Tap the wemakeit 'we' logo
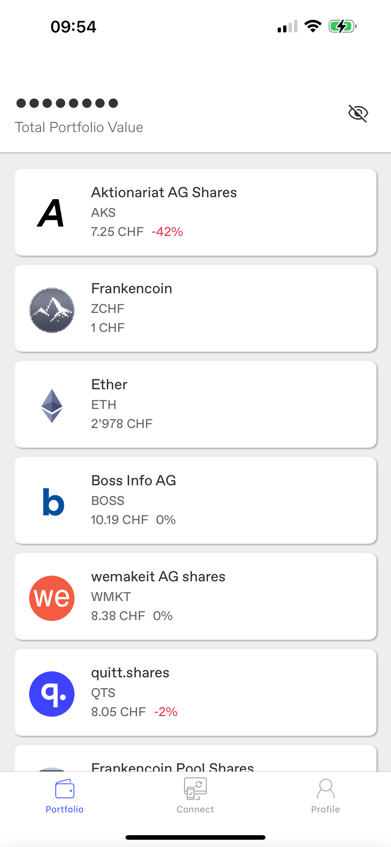Viewport: 391px width, 847px height. click(52, 598)
